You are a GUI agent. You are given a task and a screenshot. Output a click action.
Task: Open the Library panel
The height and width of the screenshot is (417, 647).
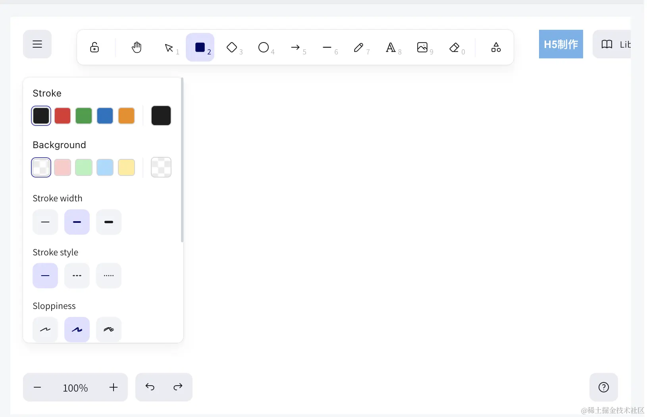(x=612, y=44)
